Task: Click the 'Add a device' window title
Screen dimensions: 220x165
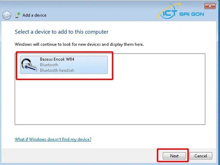Action: [x=34, y=15]
